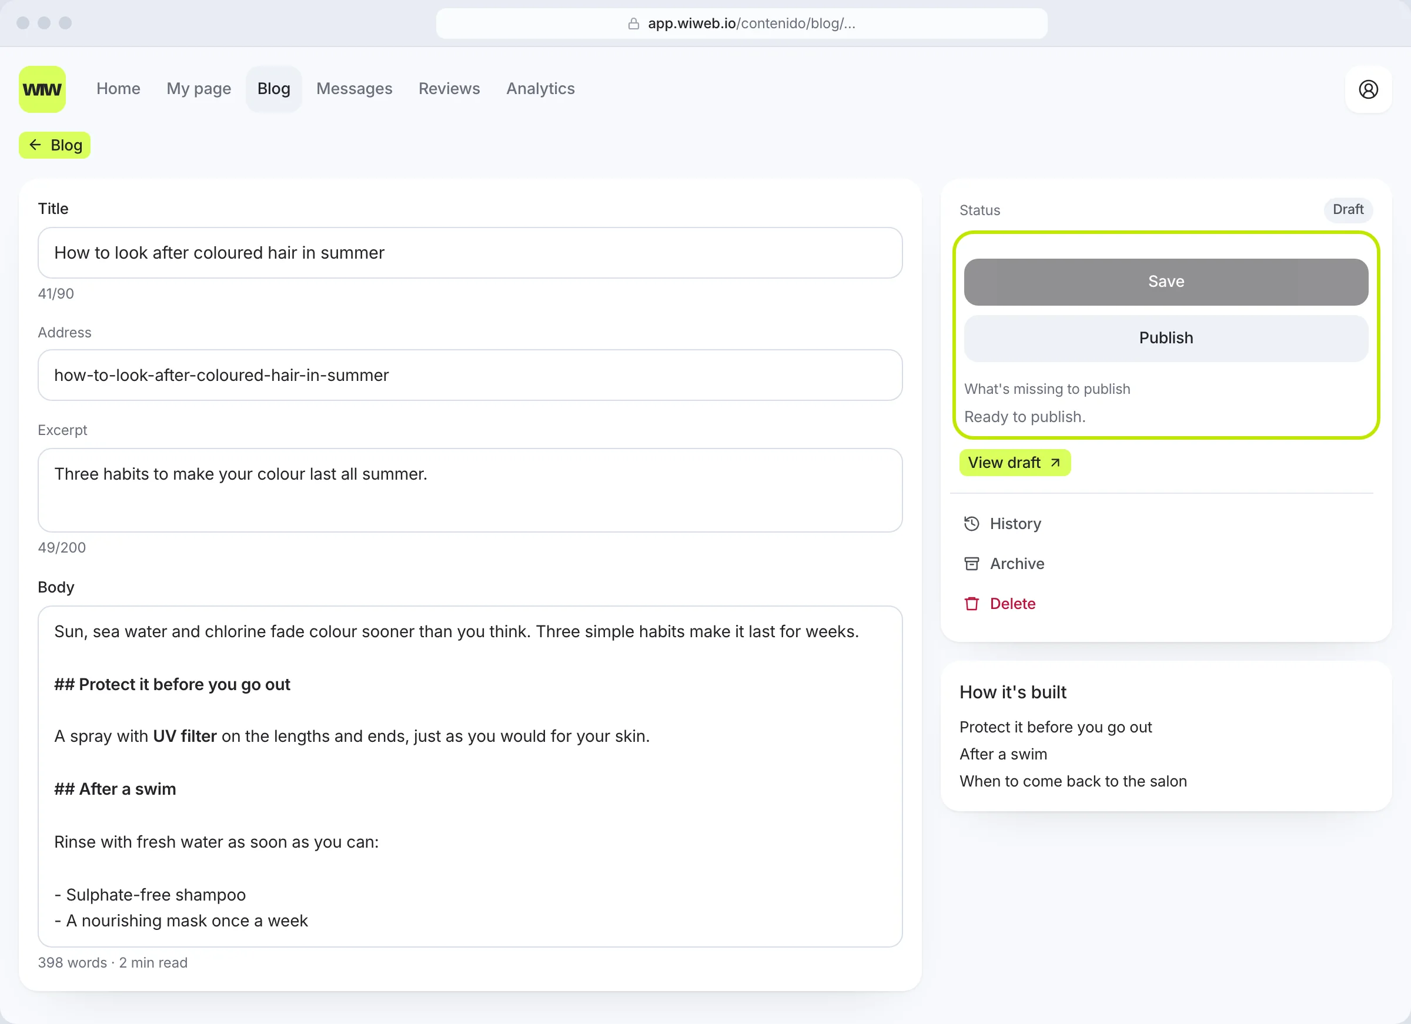Jump to 'When to come back to the salon'

tap(1072, 781)
